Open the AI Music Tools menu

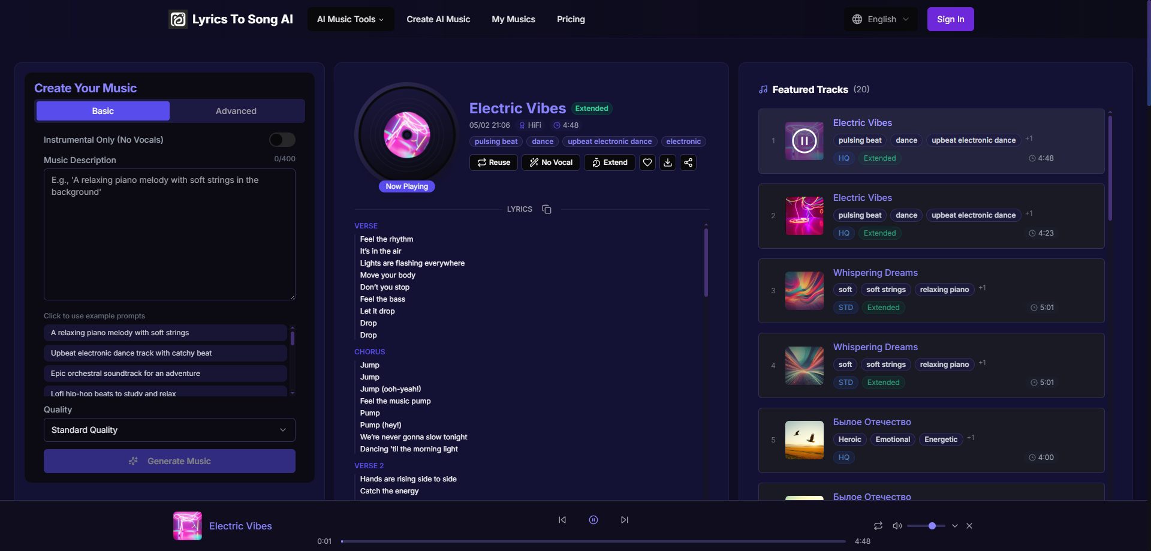350,19
